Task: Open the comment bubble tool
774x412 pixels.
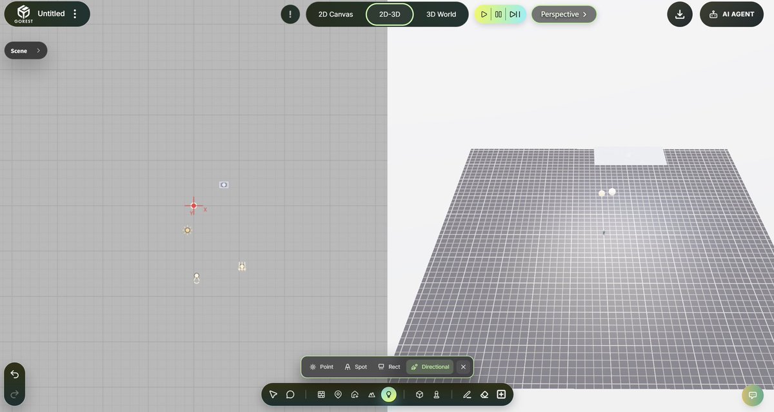Action: tap(290, 395)
